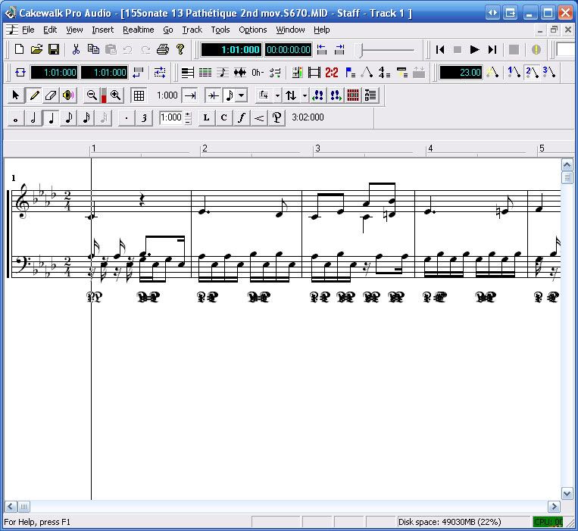Select the Eraser tool

pos(51,95)
